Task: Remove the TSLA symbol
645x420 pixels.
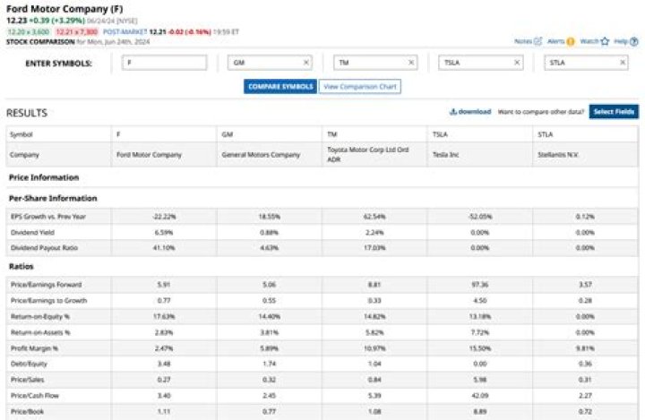Action: pos(517,63)
